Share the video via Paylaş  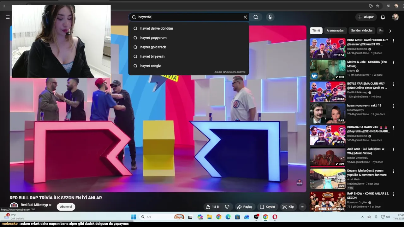[x=245, y=207]
